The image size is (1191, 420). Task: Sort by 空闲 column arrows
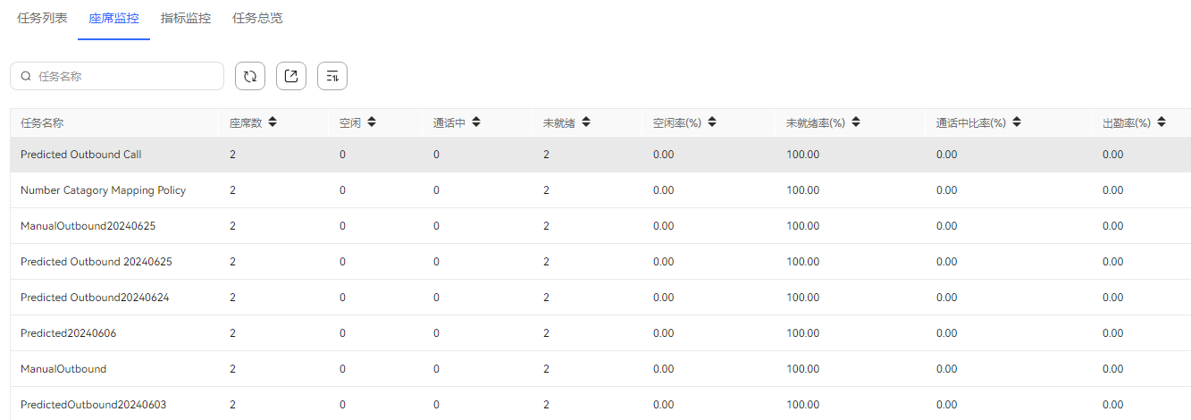[x=371, y=122]
